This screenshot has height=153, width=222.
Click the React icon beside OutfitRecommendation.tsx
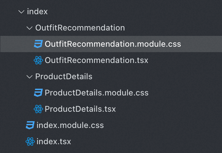(38, 61)
